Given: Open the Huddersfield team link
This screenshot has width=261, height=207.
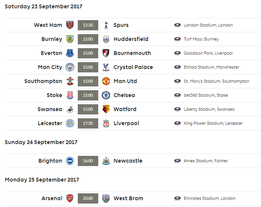Looking at the screenshot, I should point(131,39).
